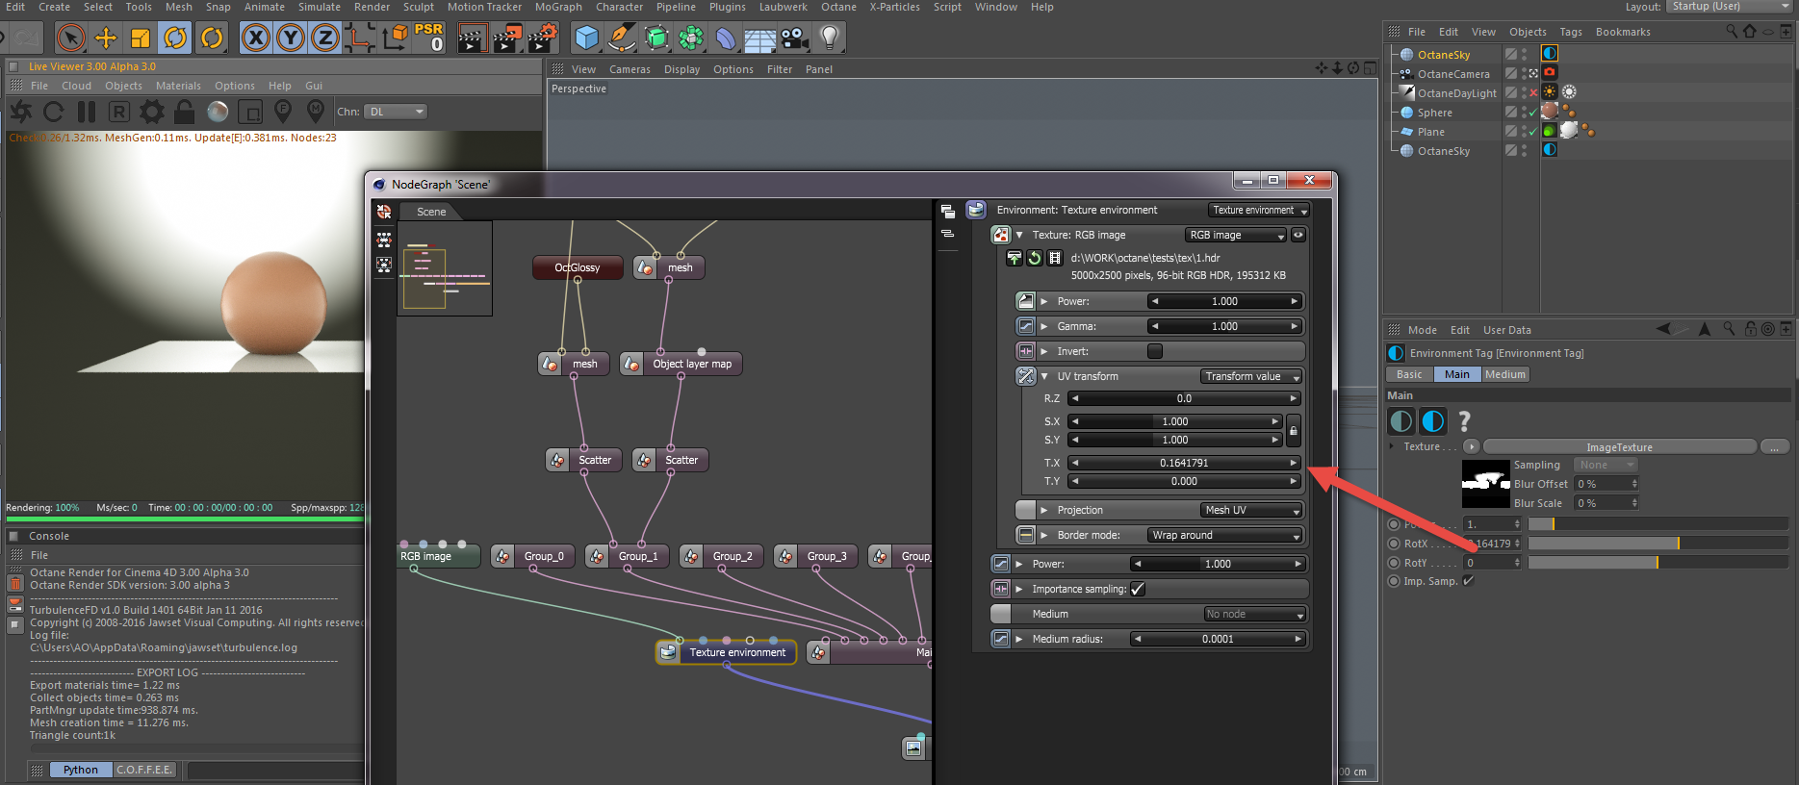
Task: Add a light object from the toolbar
Action: [829, 38]
